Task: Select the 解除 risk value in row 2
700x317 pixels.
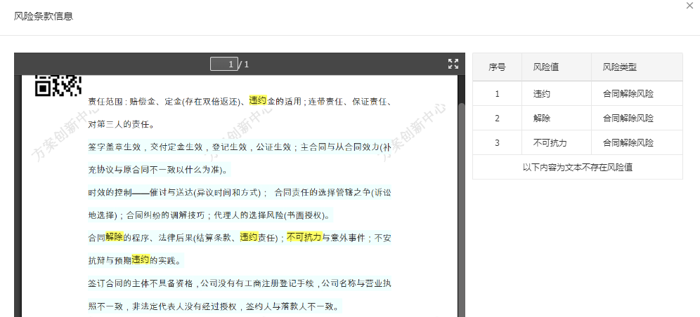Action: (x=542, y=118)
